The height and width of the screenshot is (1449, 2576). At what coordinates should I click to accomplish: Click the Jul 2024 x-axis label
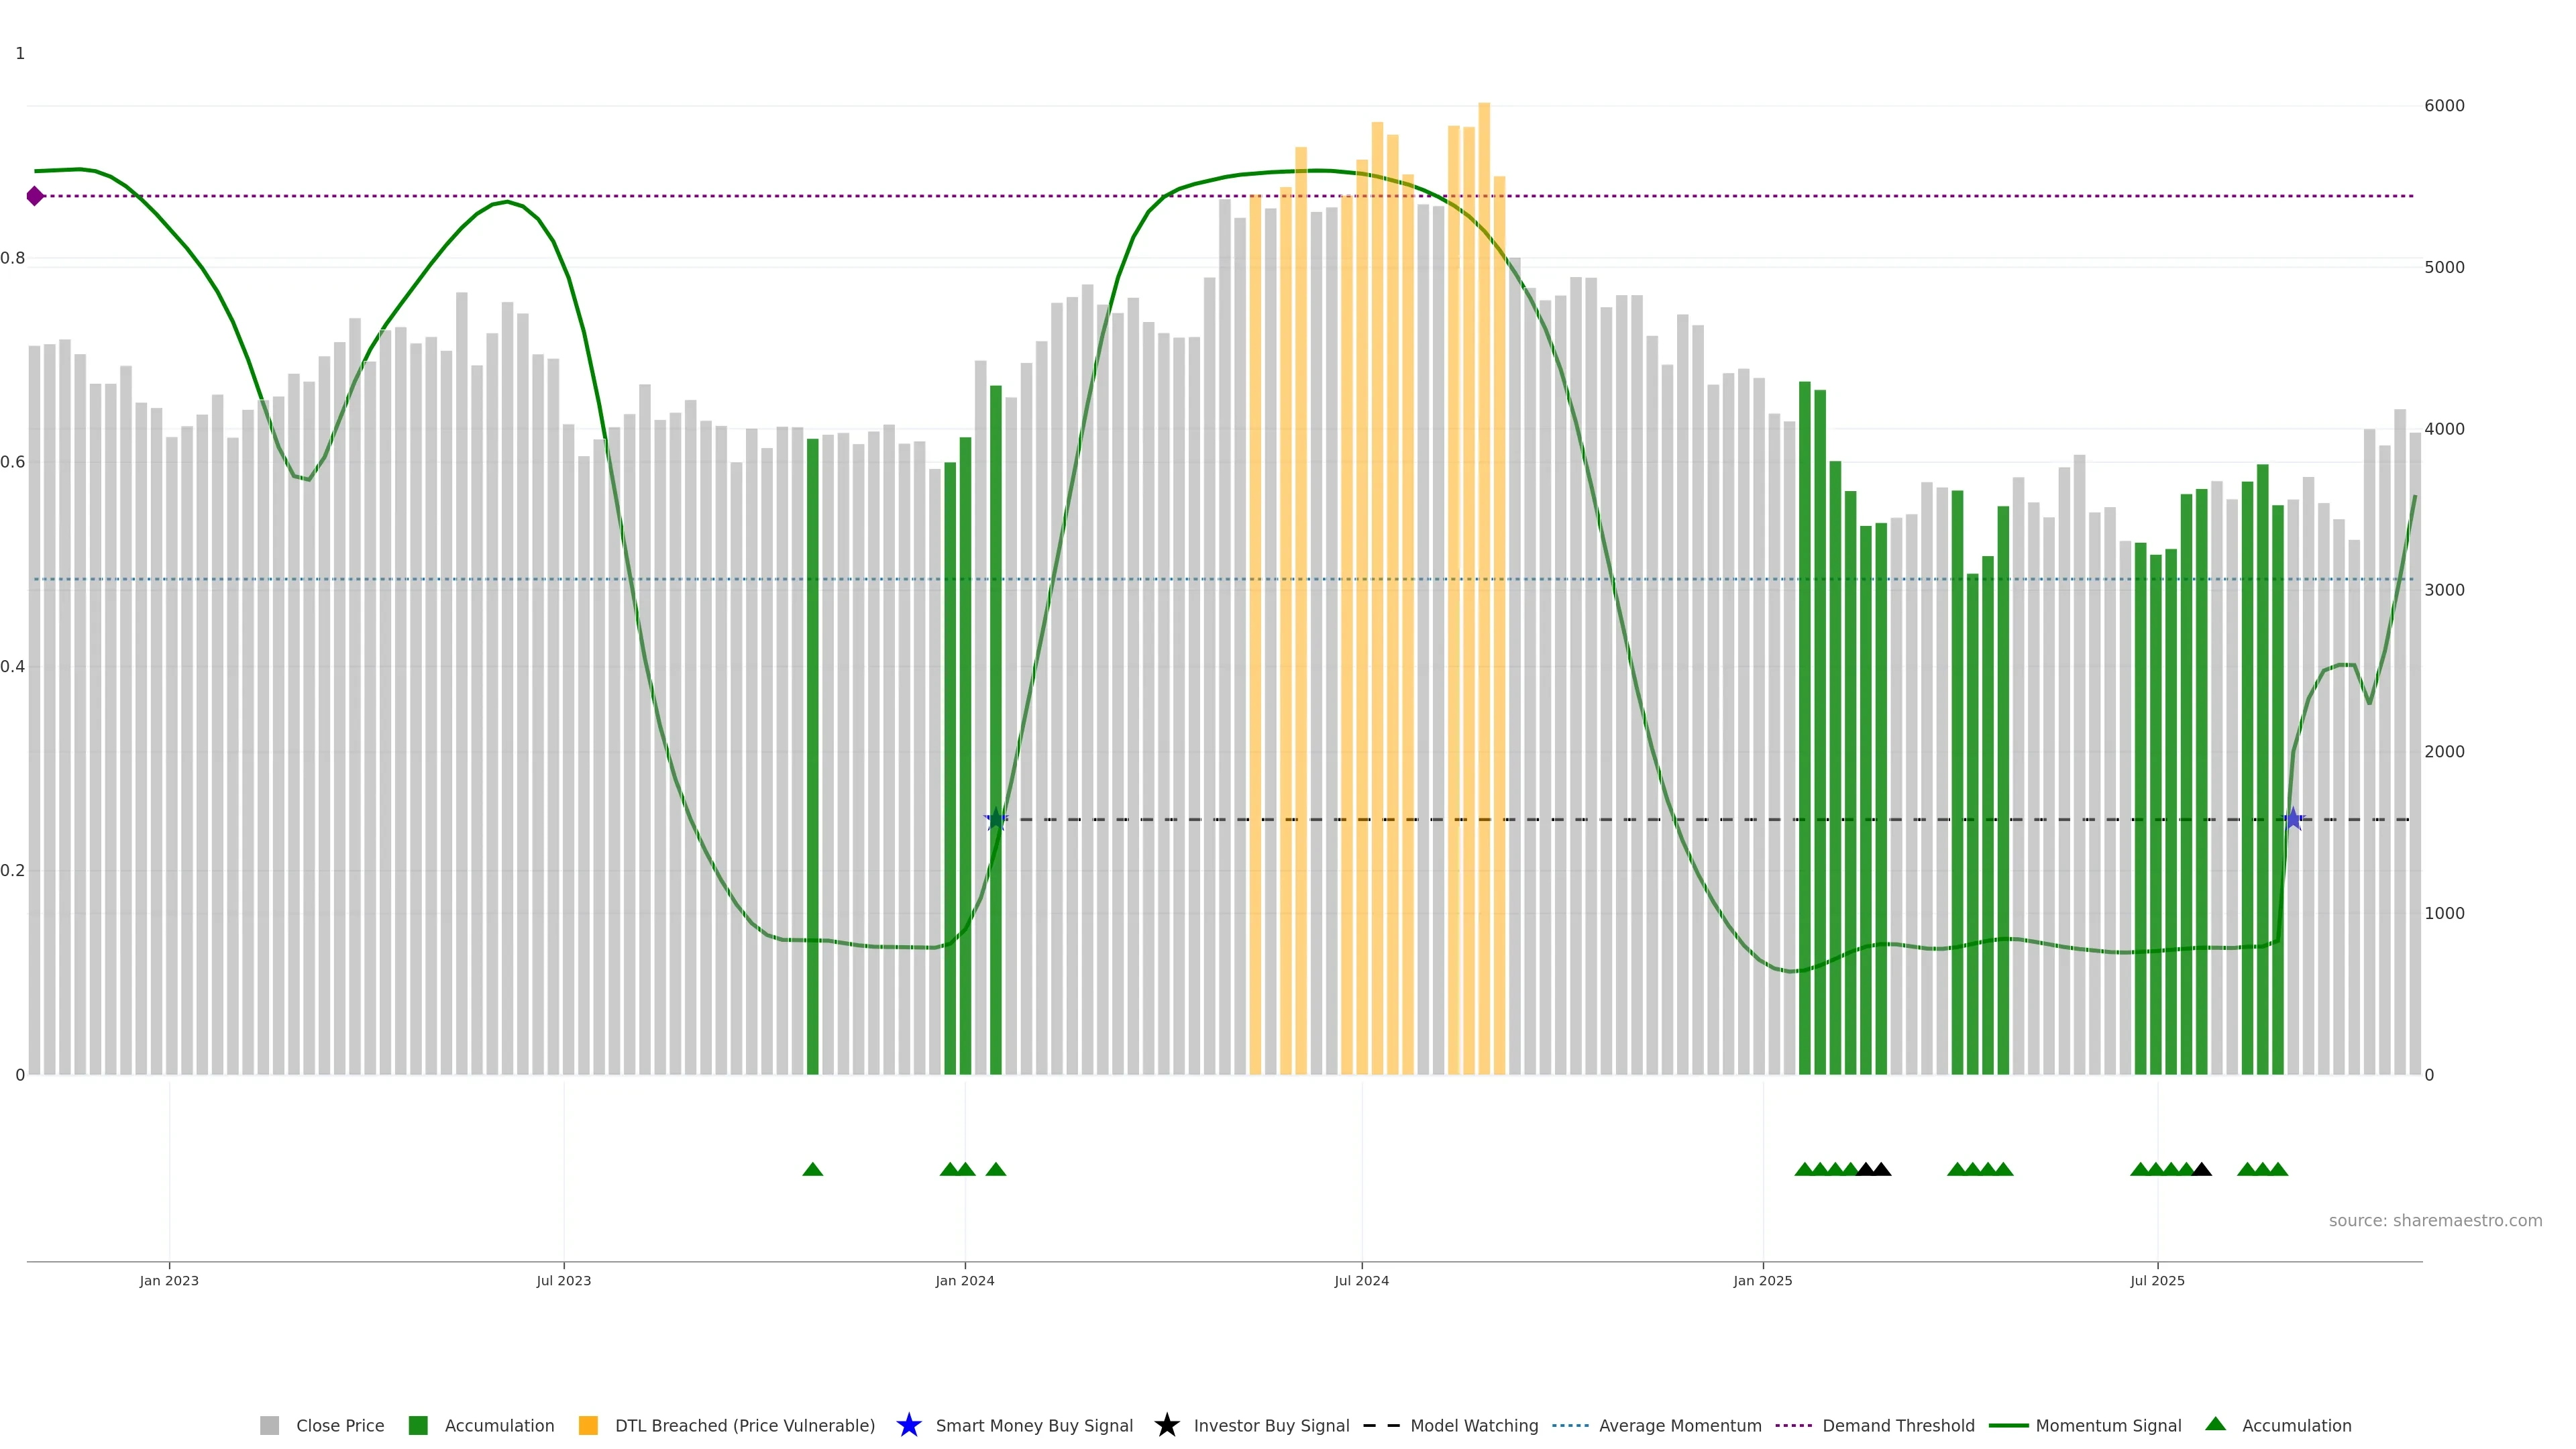coord(1361,1281)
